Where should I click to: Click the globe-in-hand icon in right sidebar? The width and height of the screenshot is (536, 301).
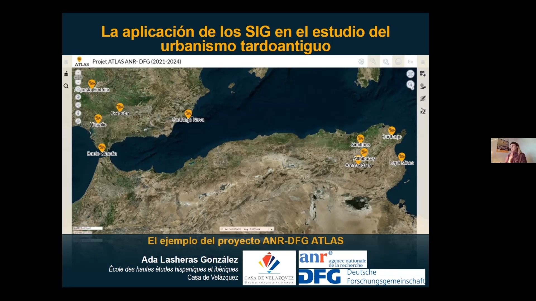[423, 86]
